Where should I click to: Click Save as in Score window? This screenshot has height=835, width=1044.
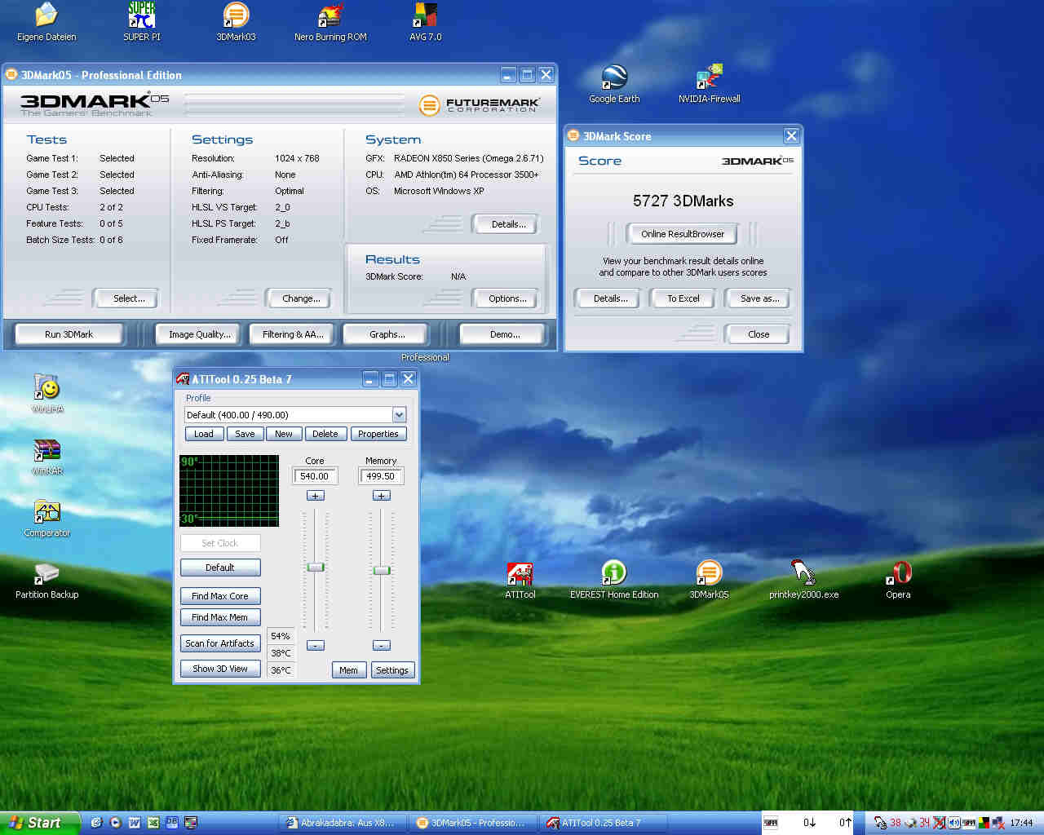pos(759,298)
